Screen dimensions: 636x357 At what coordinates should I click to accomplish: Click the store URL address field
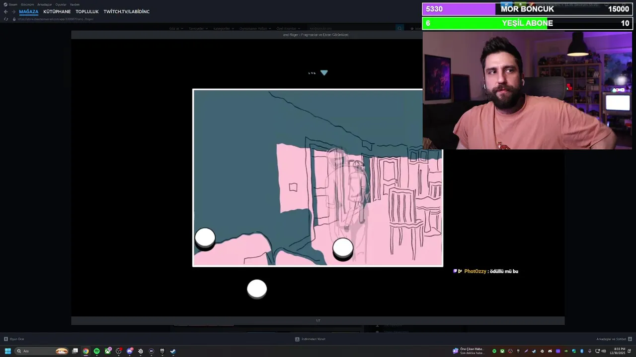[56, 19]
